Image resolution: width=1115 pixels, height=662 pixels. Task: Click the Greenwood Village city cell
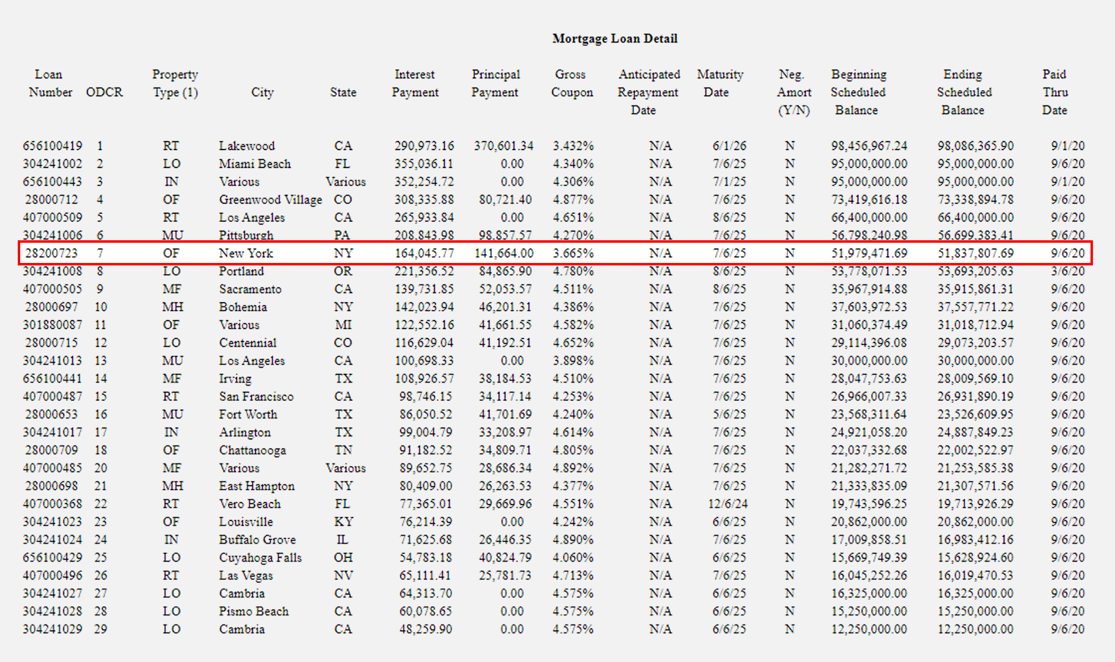coord(270,200)
